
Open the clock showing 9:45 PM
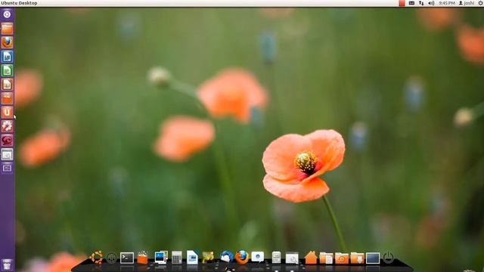click(x=447, y=3)
